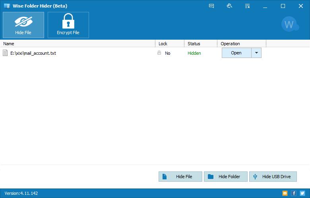Open the feedback message icon in title bar

pos(211,6)
